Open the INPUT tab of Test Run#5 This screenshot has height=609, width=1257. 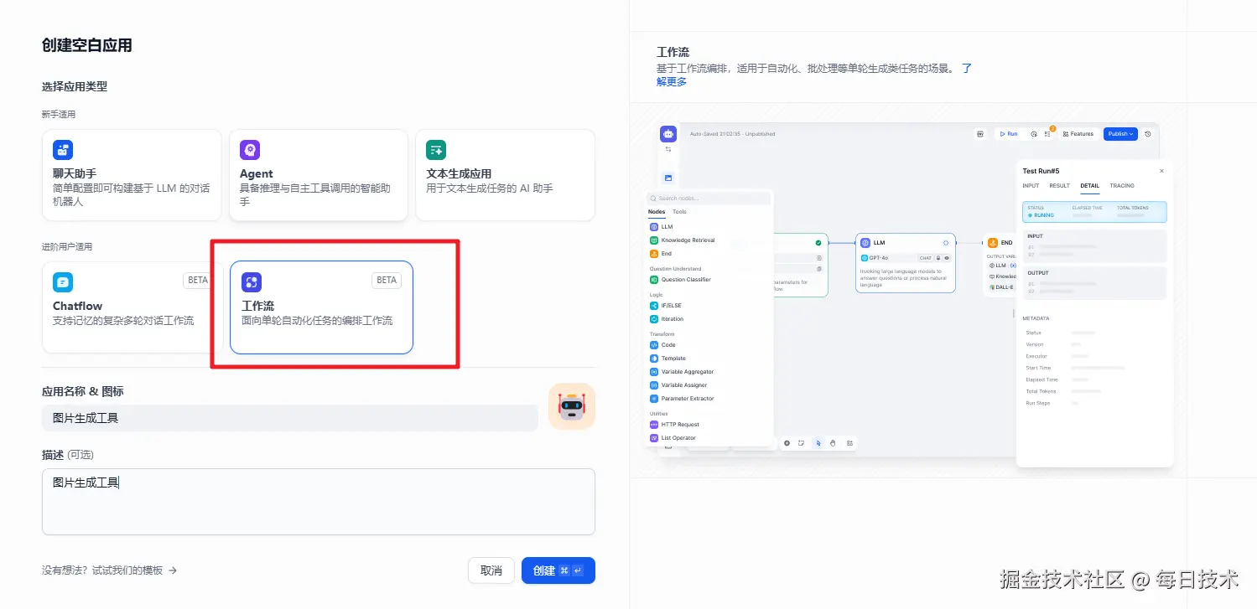1031,186
